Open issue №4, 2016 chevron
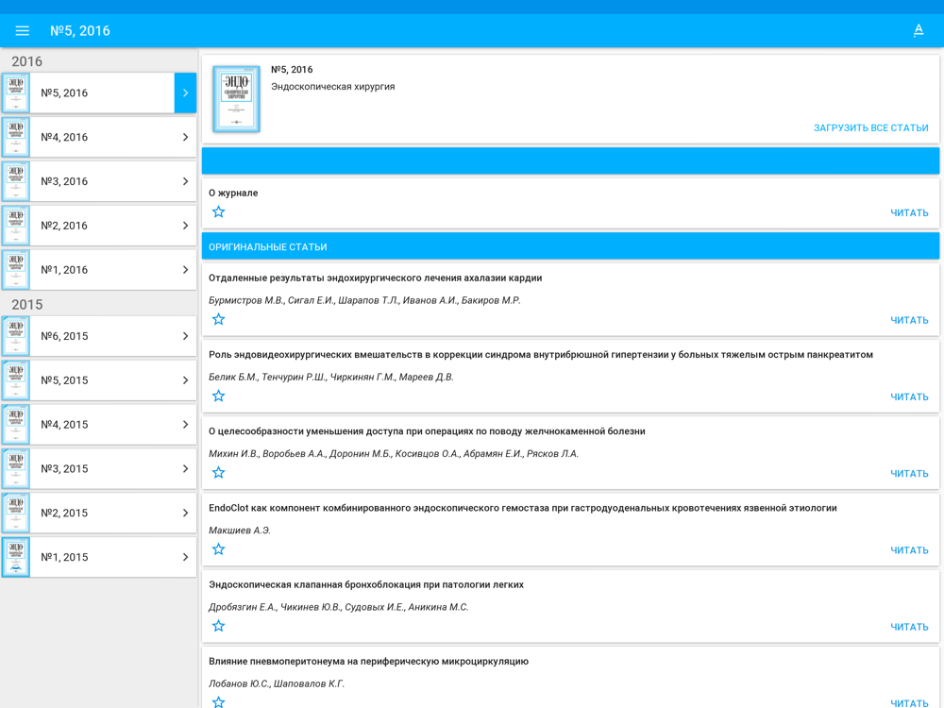 [185, 137]
